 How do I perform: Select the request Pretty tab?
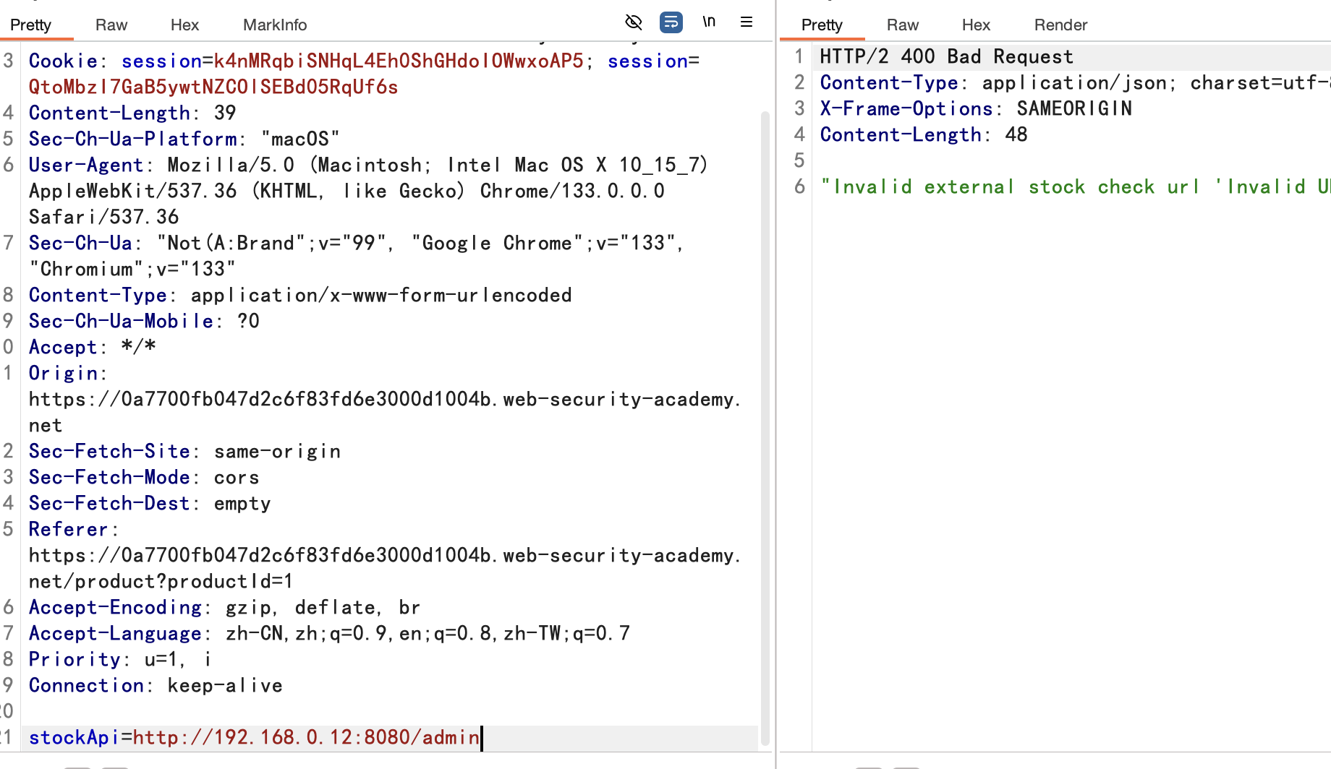pyautogui.click(x=30, y=25)
